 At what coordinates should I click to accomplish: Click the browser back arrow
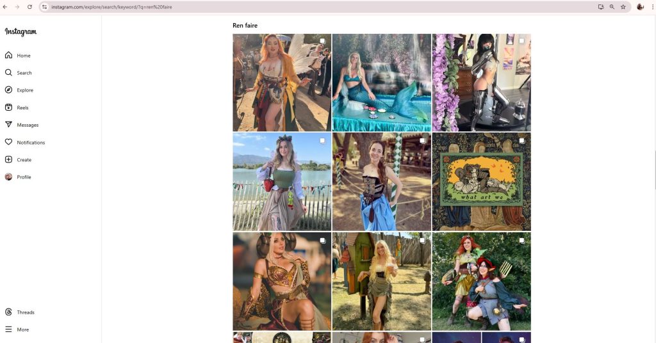point(5,6)
